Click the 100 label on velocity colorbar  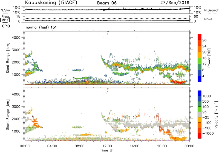click(206, 107)
